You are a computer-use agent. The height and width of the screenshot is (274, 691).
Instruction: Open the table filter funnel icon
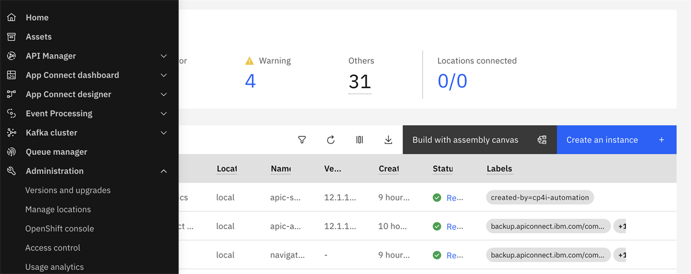click(302, 140)
